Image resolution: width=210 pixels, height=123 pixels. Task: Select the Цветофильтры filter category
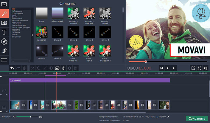click(x=18, y=25)
